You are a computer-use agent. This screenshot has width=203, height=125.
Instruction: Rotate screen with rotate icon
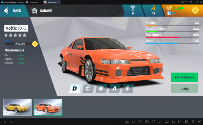(186, 122)
